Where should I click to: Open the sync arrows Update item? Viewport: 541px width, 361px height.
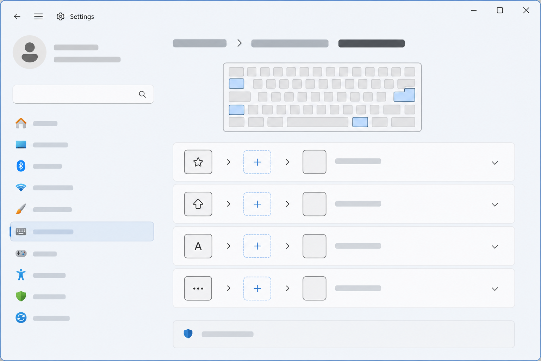82,318
